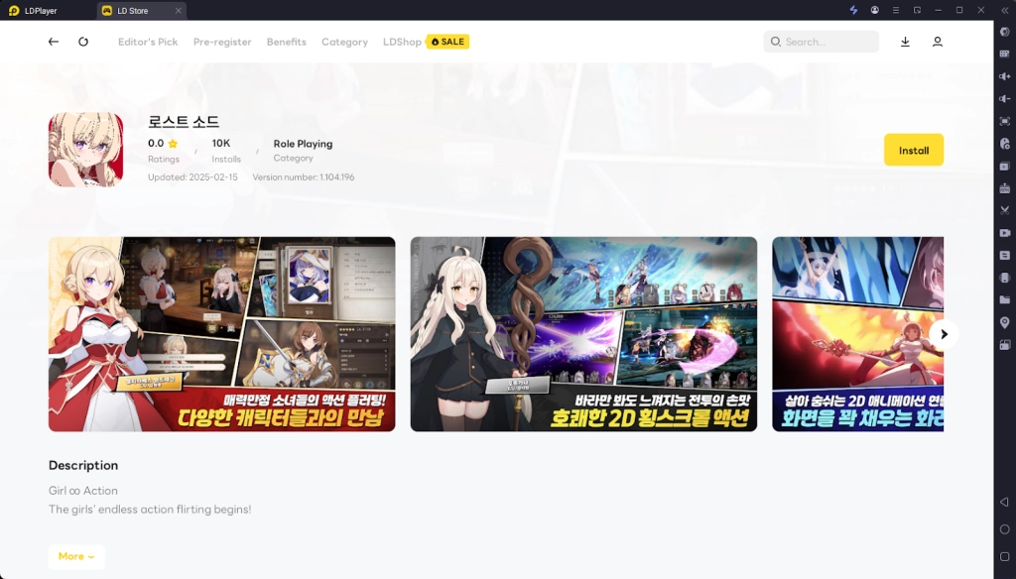Collapse the right sidebar with double-chevron icon

tap(1004, 10)
